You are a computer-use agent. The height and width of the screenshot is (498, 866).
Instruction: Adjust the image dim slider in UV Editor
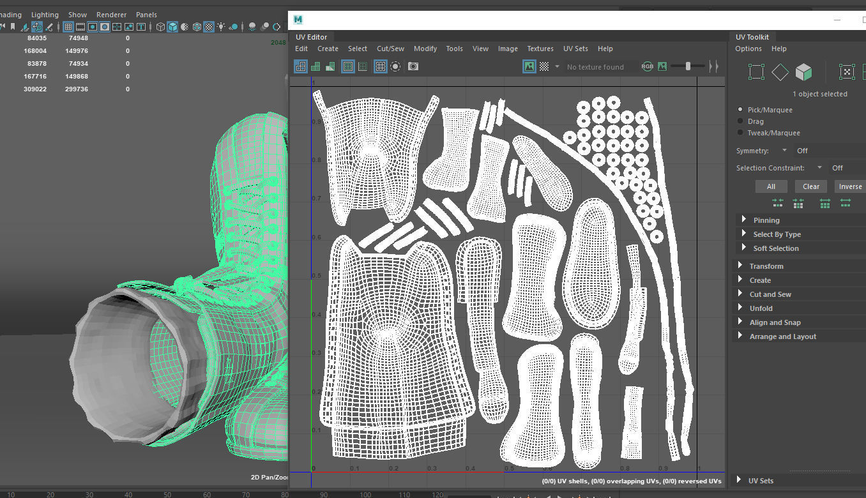pos(688,66)
